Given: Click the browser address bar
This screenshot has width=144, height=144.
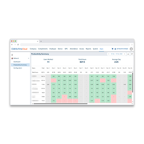Looking at the screenshot, I should 75,45.
